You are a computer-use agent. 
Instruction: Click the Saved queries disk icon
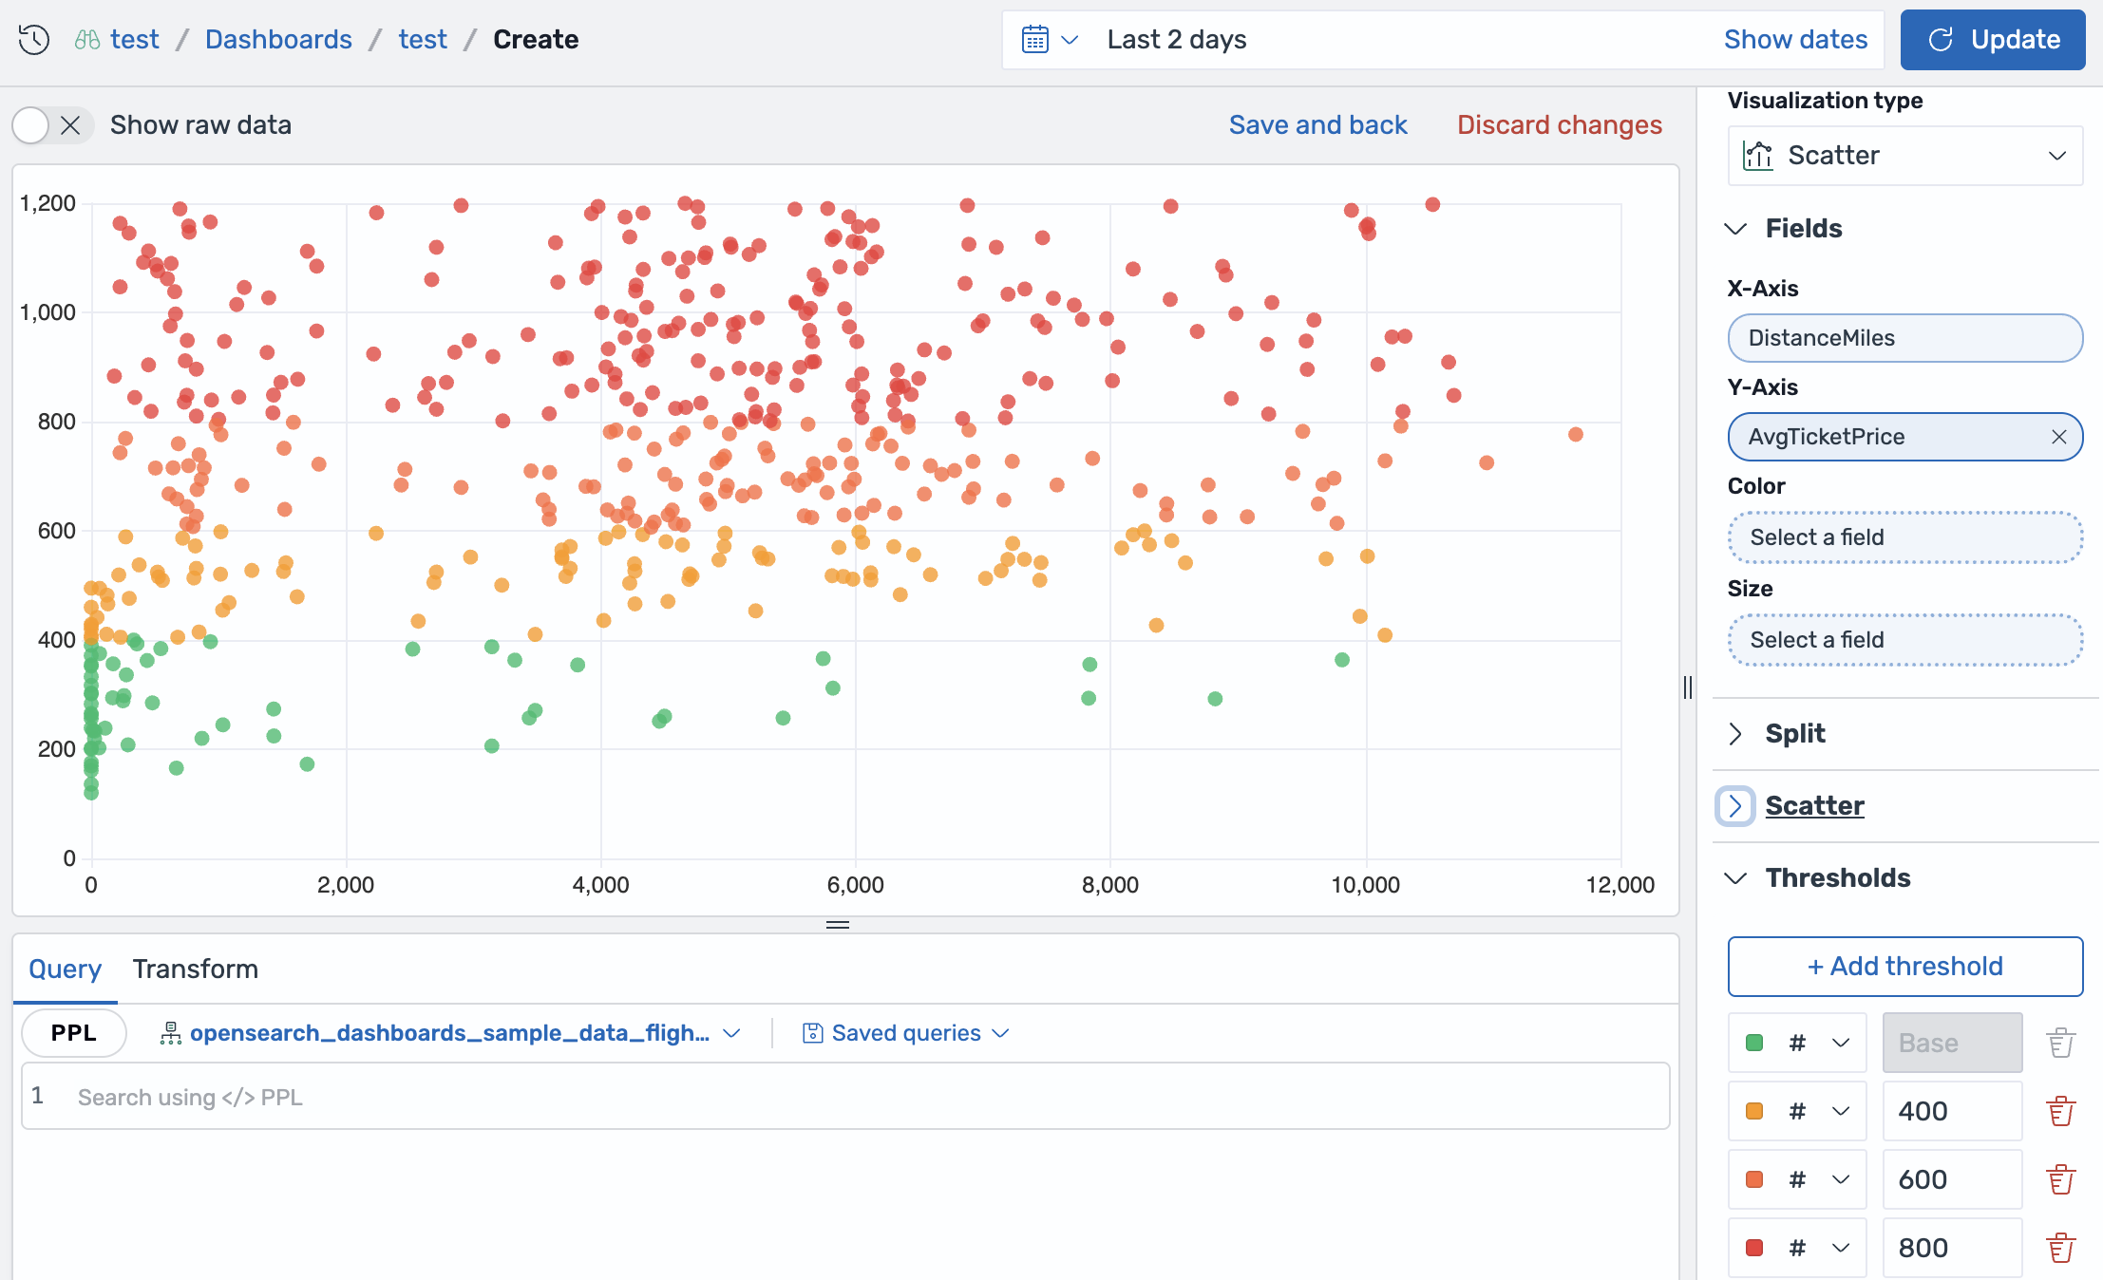(812, 1033)
